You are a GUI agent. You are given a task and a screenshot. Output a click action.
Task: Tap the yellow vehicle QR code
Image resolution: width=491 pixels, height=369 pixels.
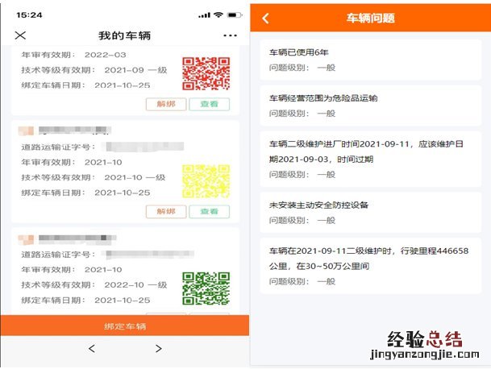[206, 181]
